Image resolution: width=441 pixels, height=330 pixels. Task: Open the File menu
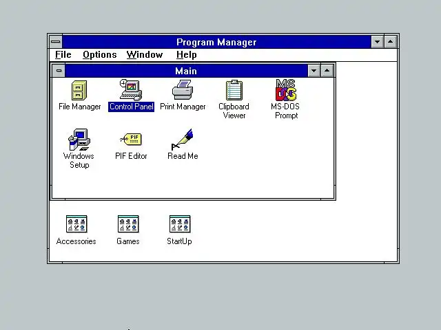click(63, 55)
